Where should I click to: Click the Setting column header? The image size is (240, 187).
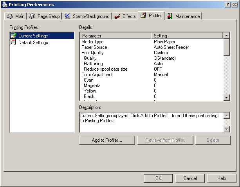tap(187, 36)
